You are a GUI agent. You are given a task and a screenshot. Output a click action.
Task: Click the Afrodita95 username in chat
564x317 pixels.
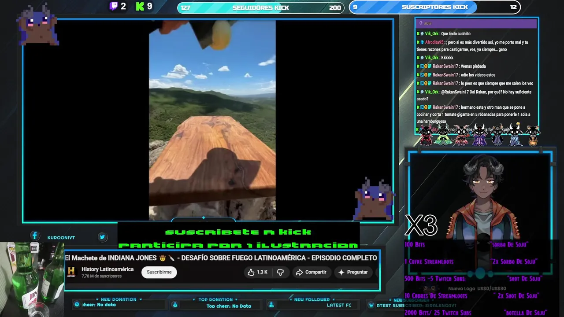click(434, 43)
